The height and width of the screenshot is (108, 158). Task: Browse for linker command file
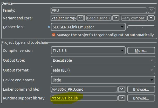[141, 89]
